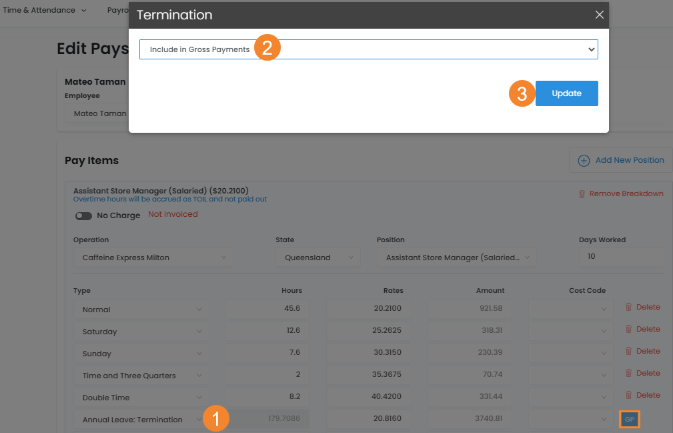This screenshot has height=433, width=673.
Task: Click the plus icon for Add New Position
Action: (584, 160)
